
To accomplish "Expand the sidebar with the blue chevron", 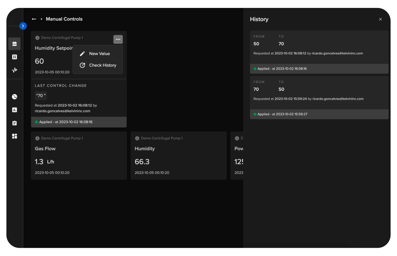I will (x=23, y=26).
